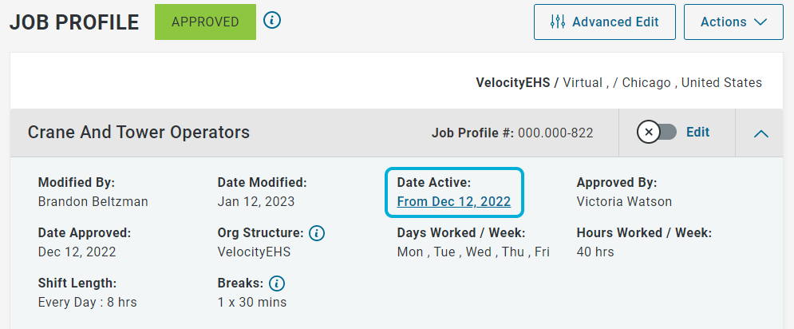Image resolution: width=794 pixels, height=329 pixels.
Task: Click the green APPROVED status badge
Action: 205,22
